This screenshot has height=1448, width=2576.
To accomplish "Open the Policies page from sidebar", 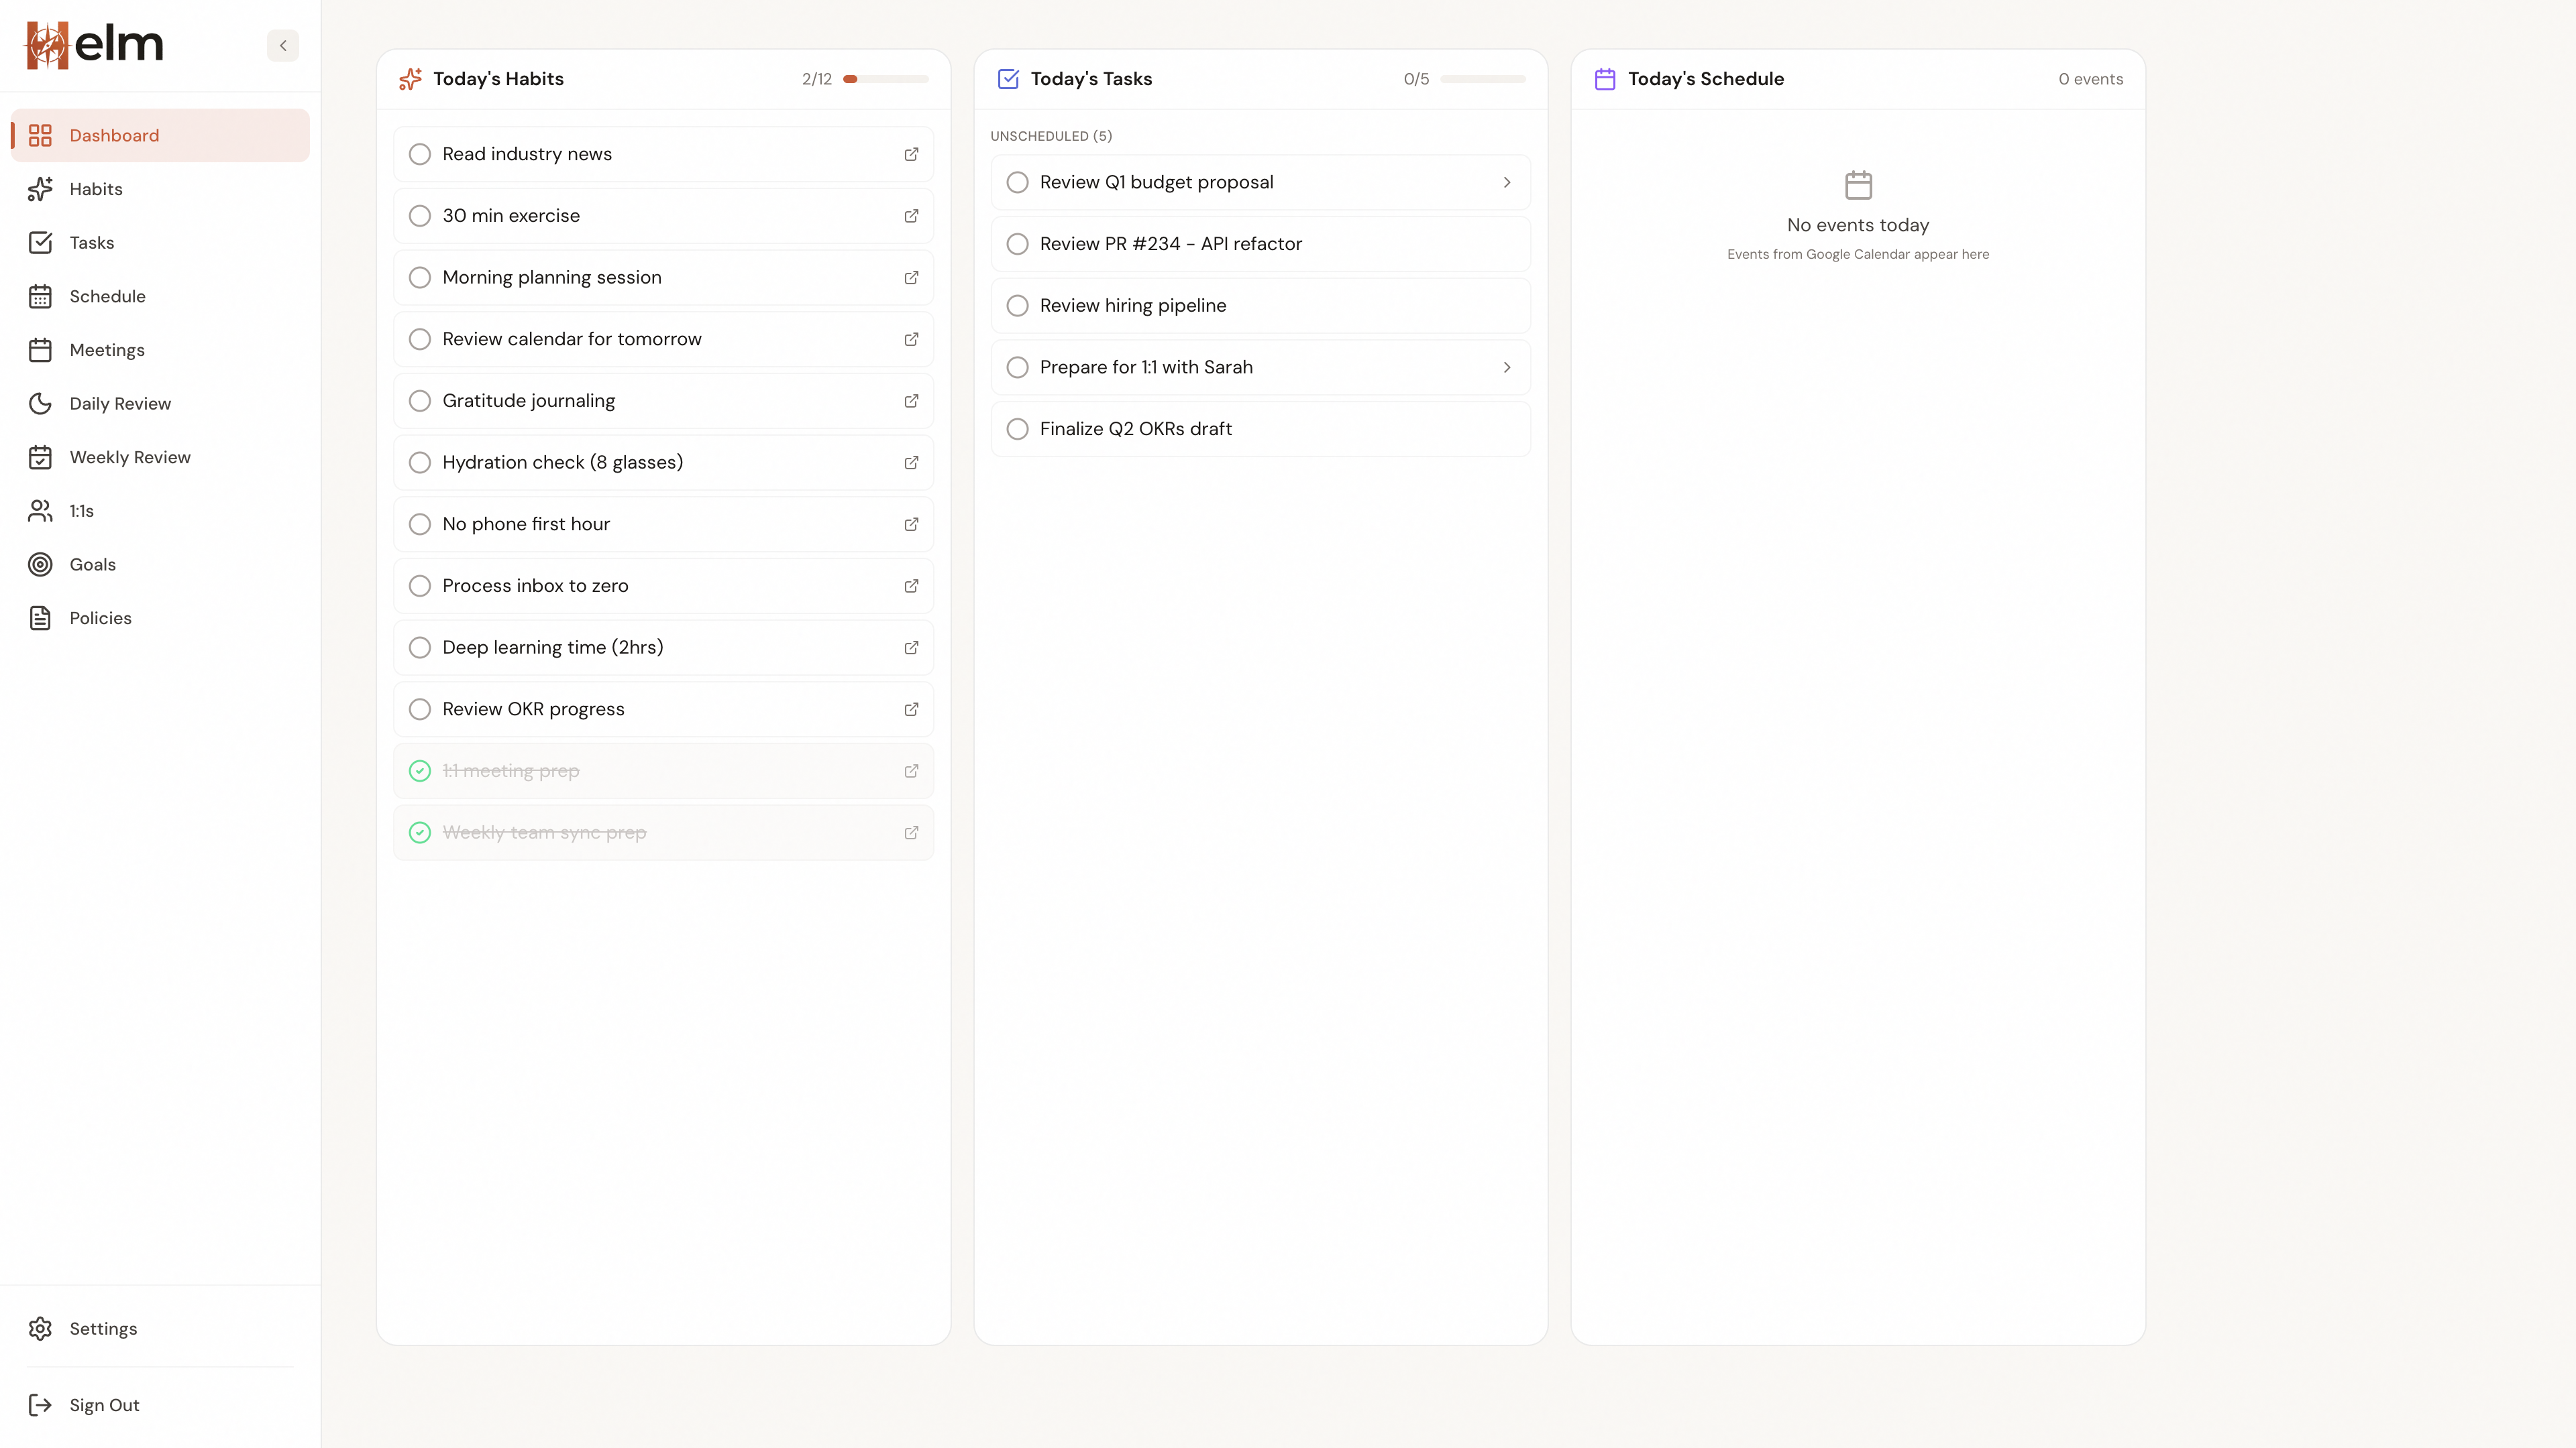I will coord(100,617).
